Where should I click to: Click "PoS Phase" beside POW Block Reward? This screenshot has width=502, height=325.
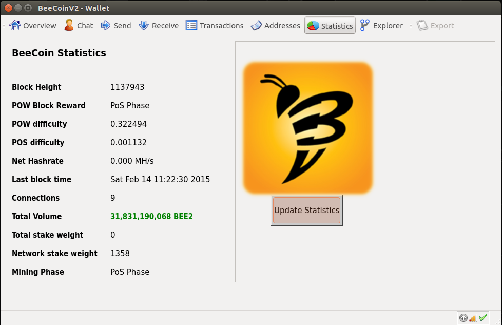(130, 106)
